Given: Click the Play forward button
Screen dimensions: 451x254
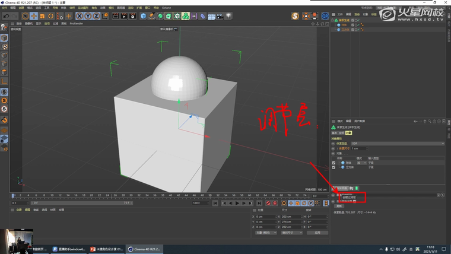Looking at the screenshot, I should click(237, 203).
